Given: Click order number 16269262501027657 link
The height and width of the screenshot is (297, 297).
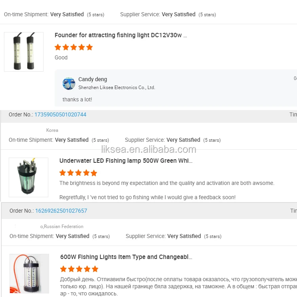Looking at the screenshot, I should (61, 211).
